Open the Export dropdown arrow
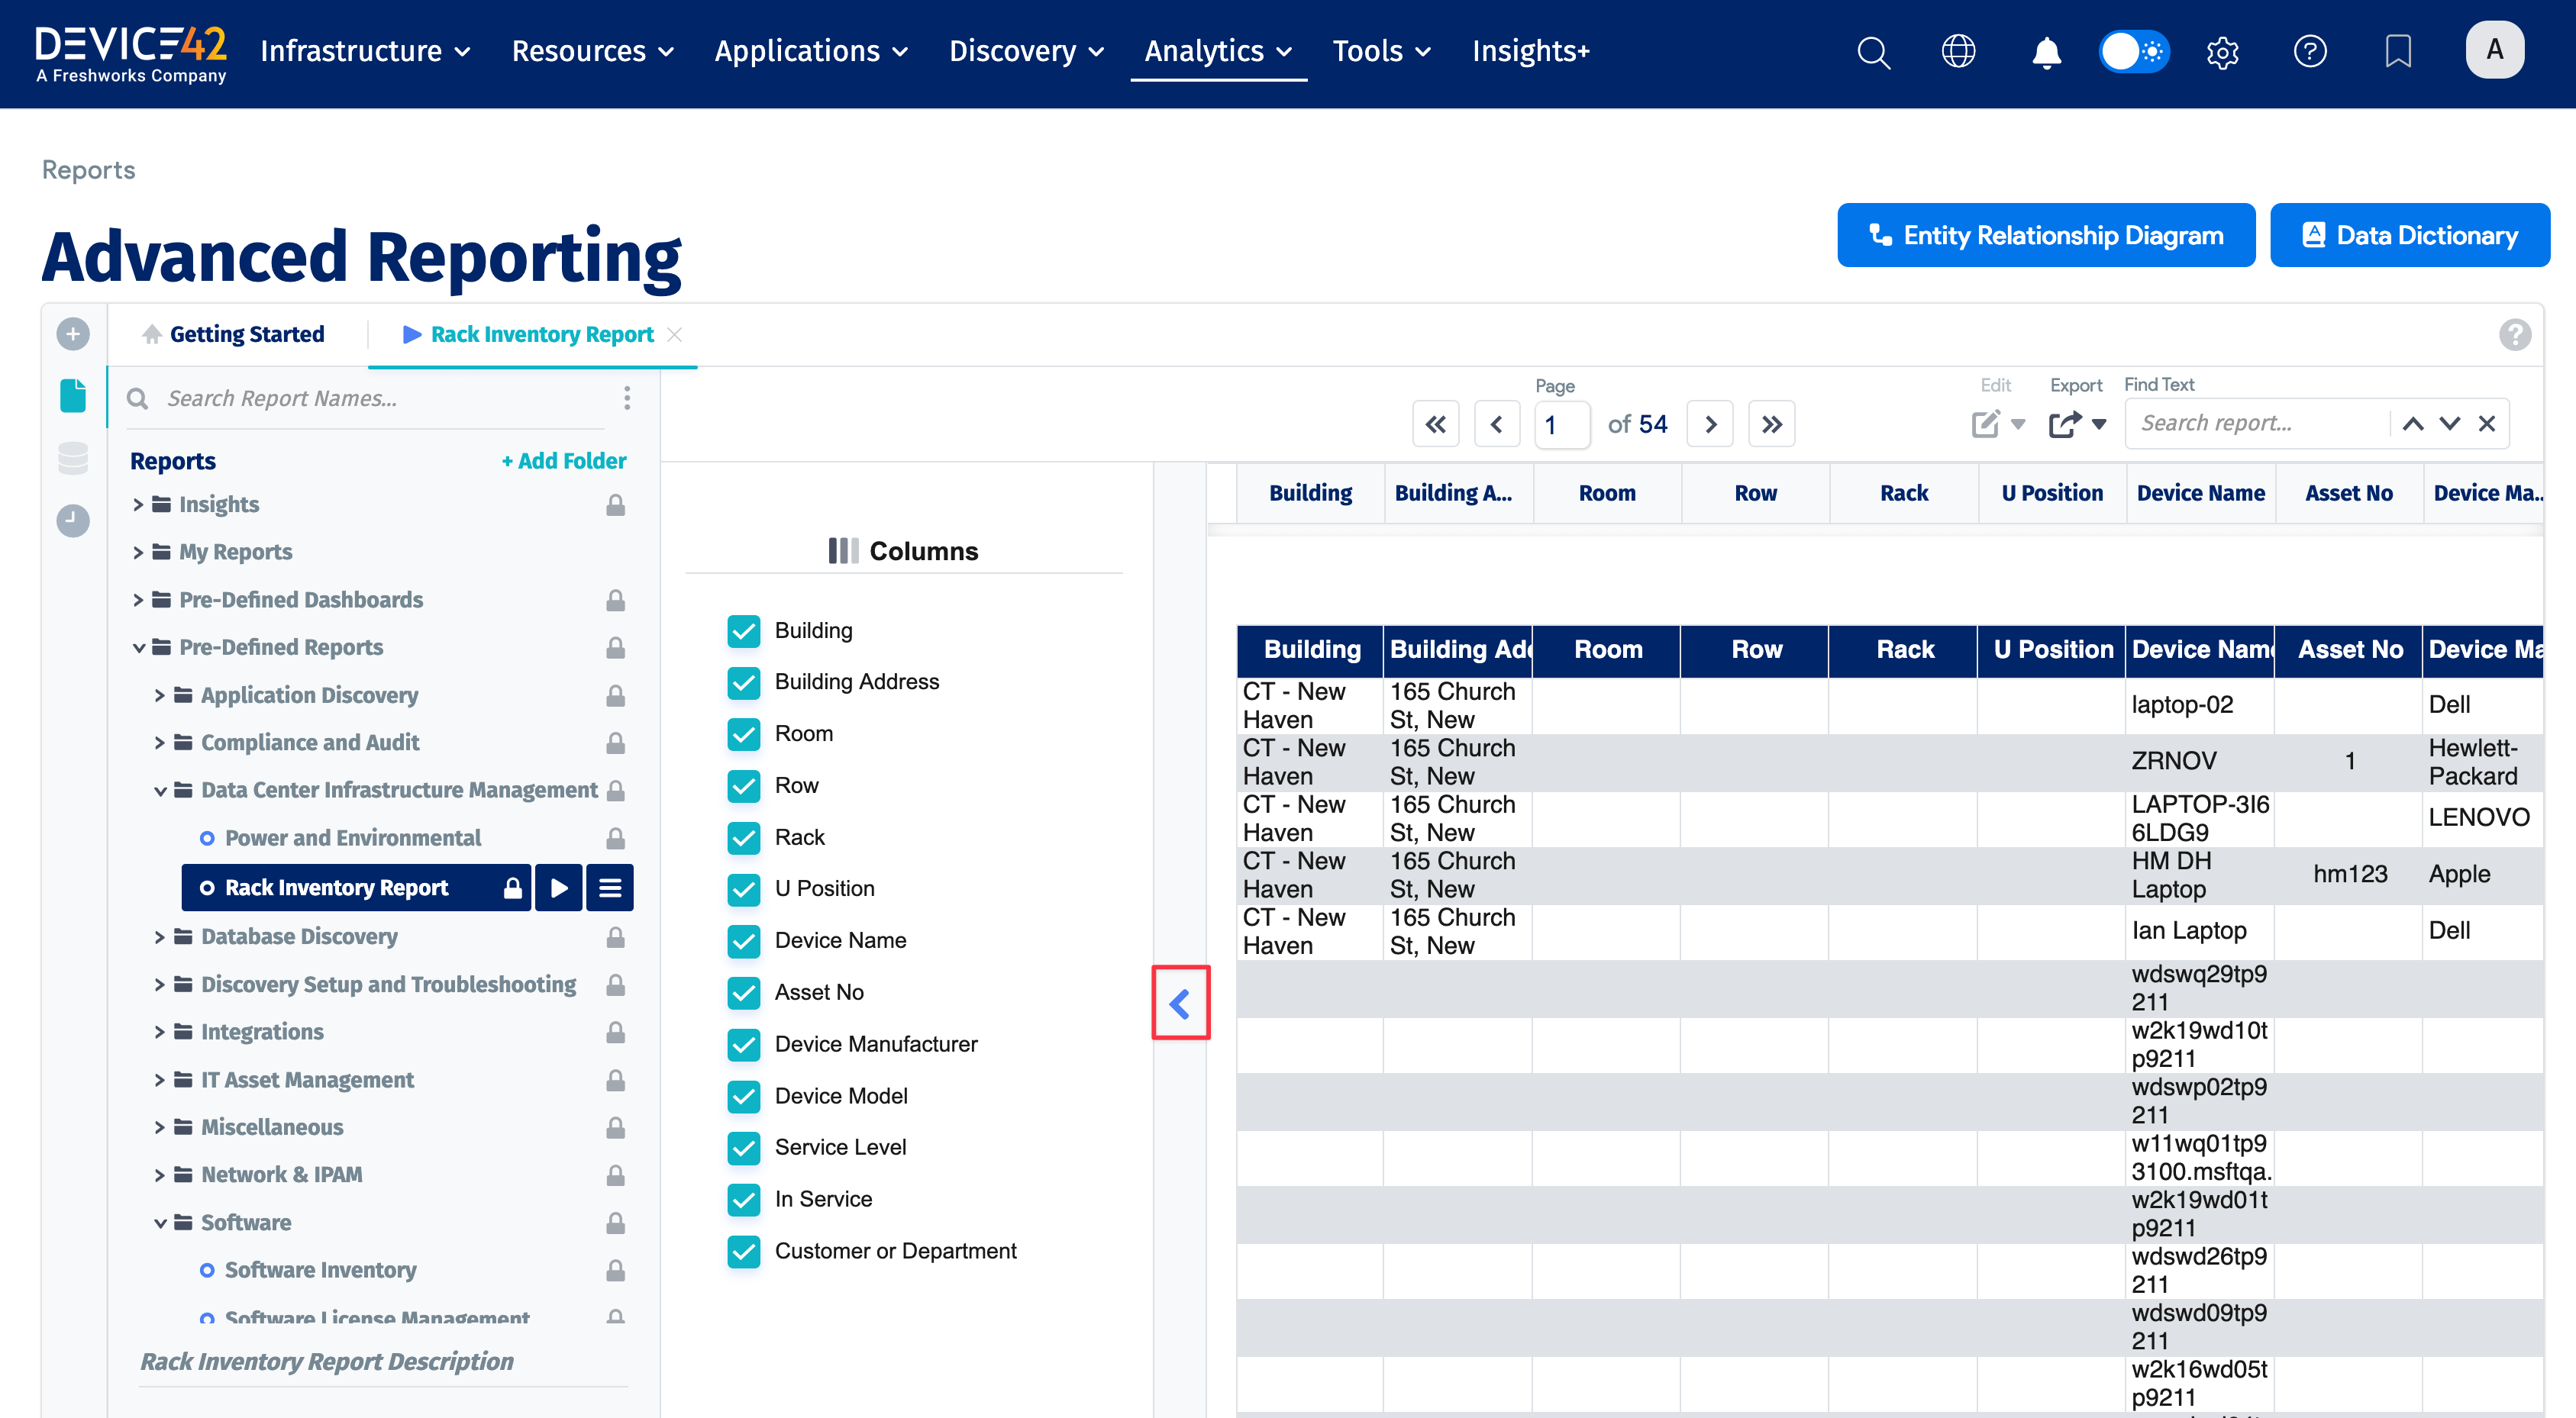The width and height of the screenshot is (2576, 1418). click(x=2099, y=424)
